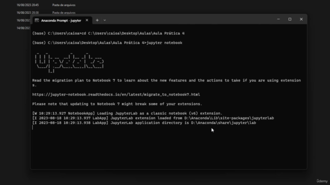This screenshot has width=330, height=185.
Task: Click the 'JupyterLab extension loaded from' log line
Action: [x=153, y=118]
